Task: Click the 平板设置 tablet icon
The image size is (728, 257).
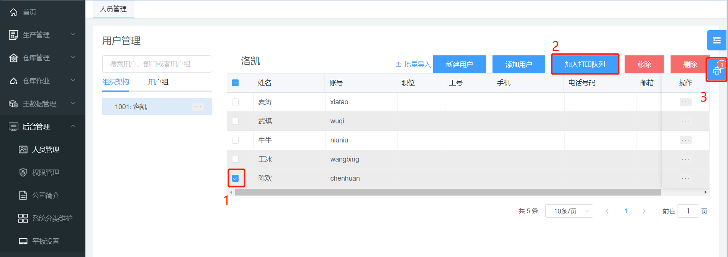Action: tap(23, 241)
